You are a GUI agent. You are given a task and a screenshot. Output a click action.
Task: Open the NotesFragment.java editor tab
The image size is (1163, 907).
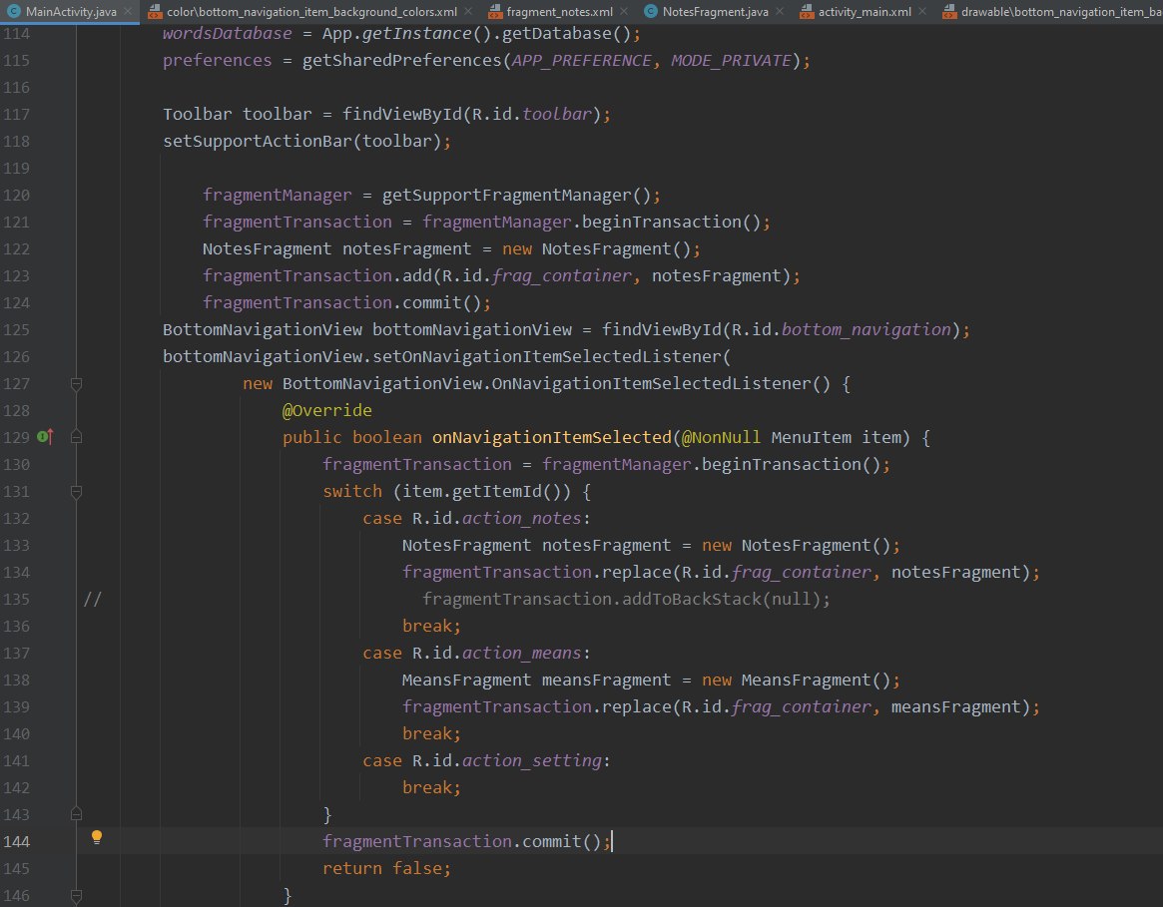715,11
